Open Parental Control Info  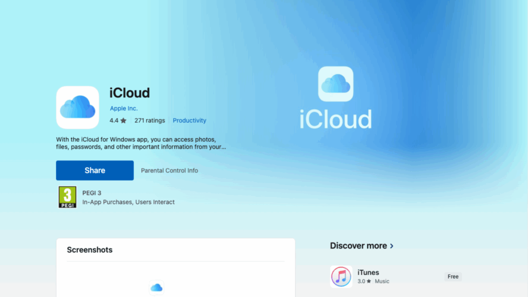(x=169, y=170)
